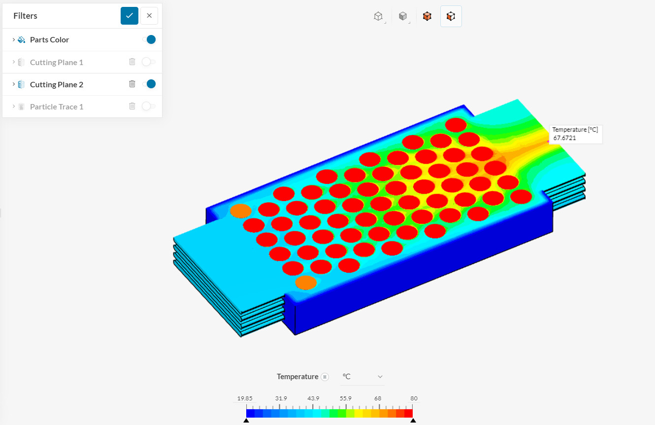This screenshot has height=425, width=655.
Task: Click the right black range handle on the legend
Action: 413,421
